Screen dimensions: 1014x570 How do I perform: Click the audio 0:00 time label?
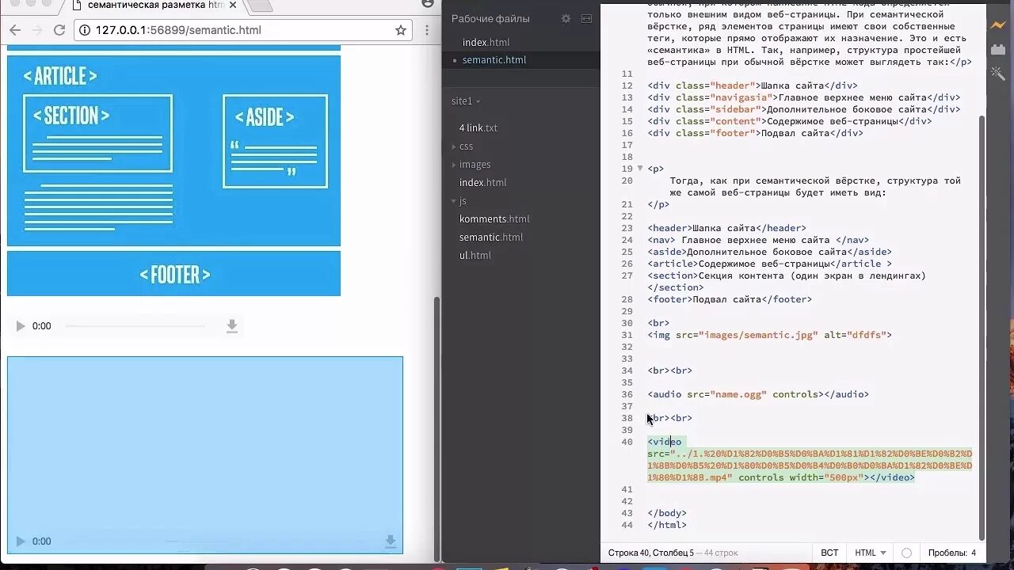(x=41, y=326)
